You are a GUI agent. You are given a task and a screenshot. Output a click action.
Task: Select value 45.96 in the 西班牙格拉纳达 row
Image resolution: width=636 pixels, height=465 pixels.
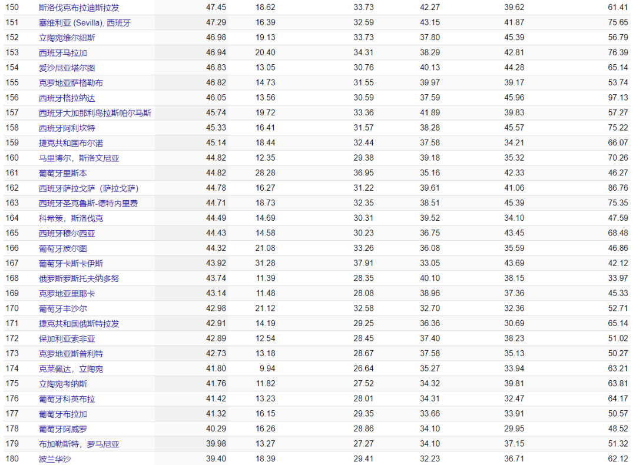pos(514,97)
